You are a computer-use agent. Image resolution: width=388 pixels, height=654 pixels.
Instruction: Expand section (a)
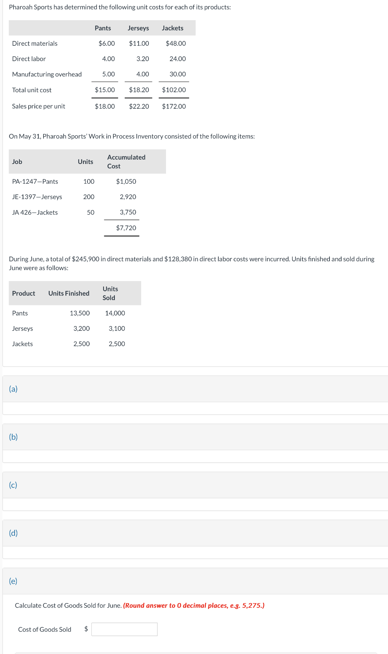13,389
